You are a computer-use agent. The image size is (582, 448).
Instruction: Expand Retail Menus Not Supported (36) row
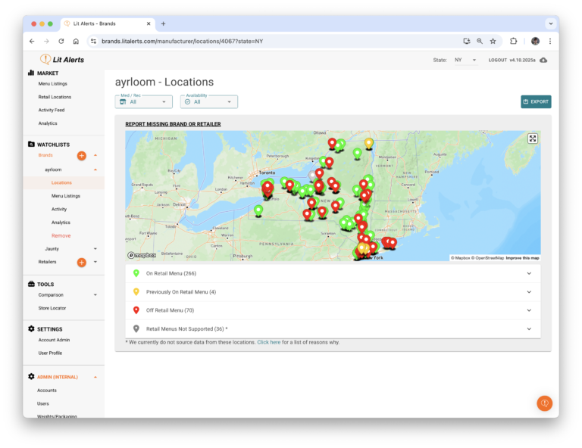point(333,329)
